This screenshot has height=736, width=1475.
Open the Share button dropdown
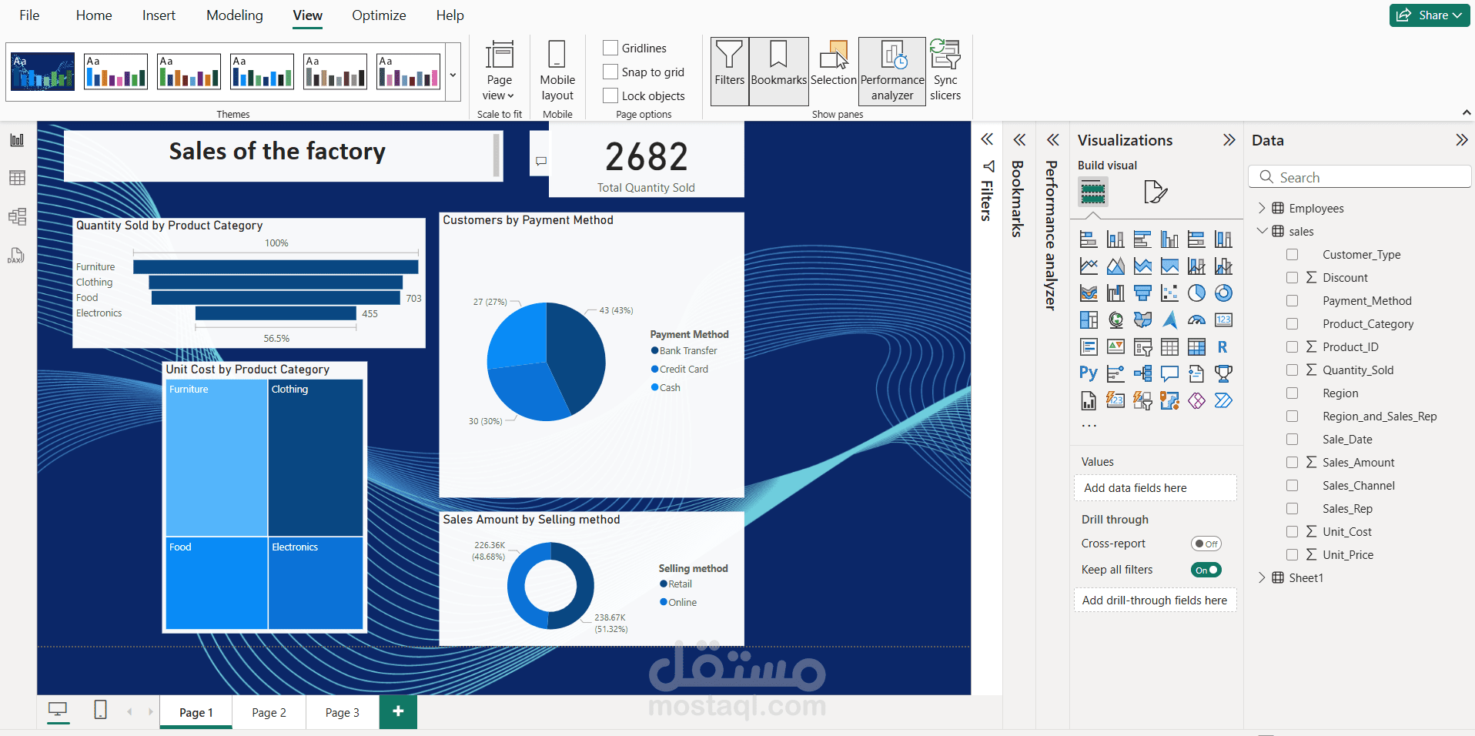pos(1430,15)
